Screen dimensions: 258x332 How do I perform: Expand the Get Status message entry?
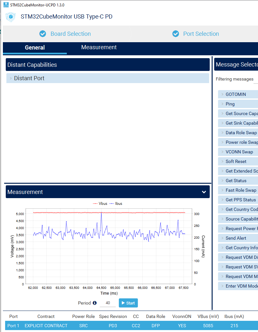tap(236, 181)
